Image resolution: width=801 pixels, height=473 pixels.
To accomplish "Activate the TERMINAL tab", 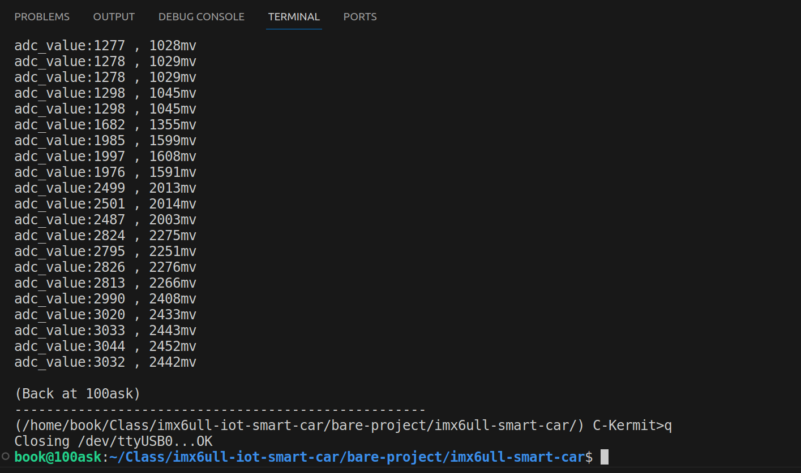I will 294,17.
